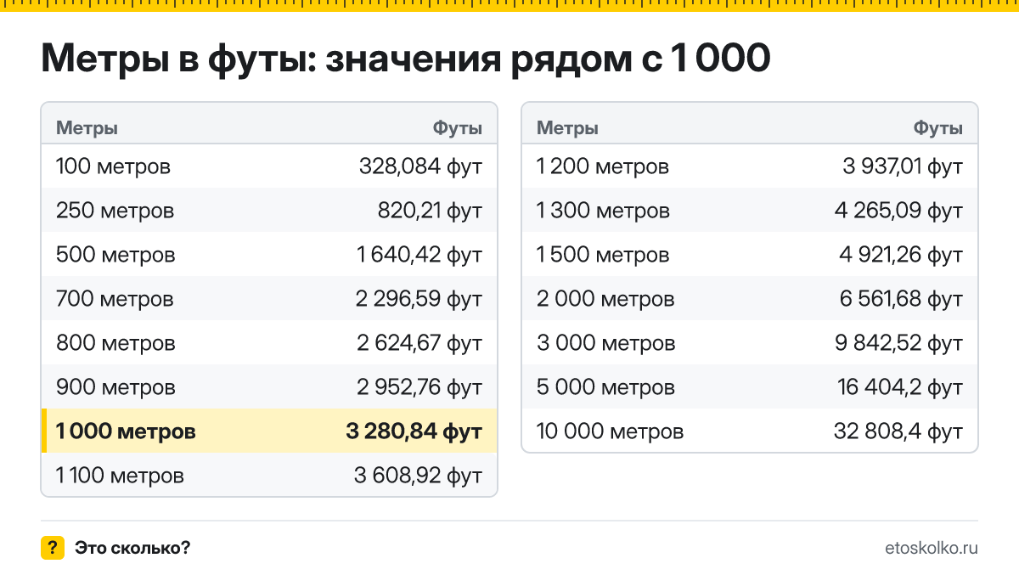This screenshot has height=575, width=1019.
Task: Select the '1 500 метров' cell
Action: pos(603,255)
